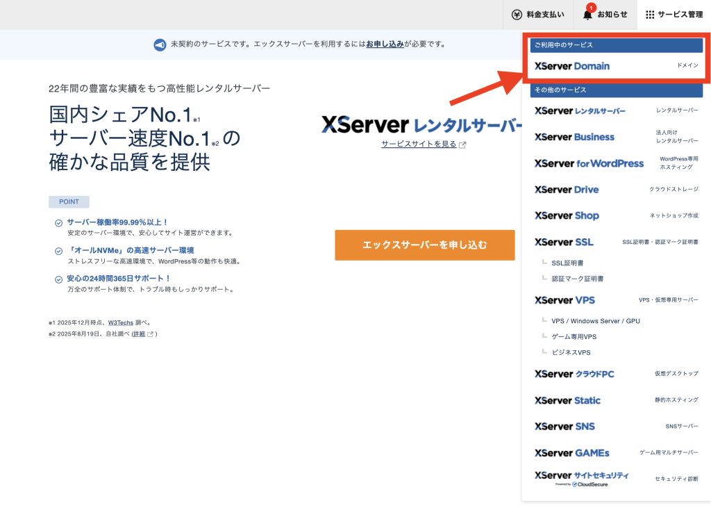Click the megaphone announcement icon

pyautogui.click(x=160, y=44)
